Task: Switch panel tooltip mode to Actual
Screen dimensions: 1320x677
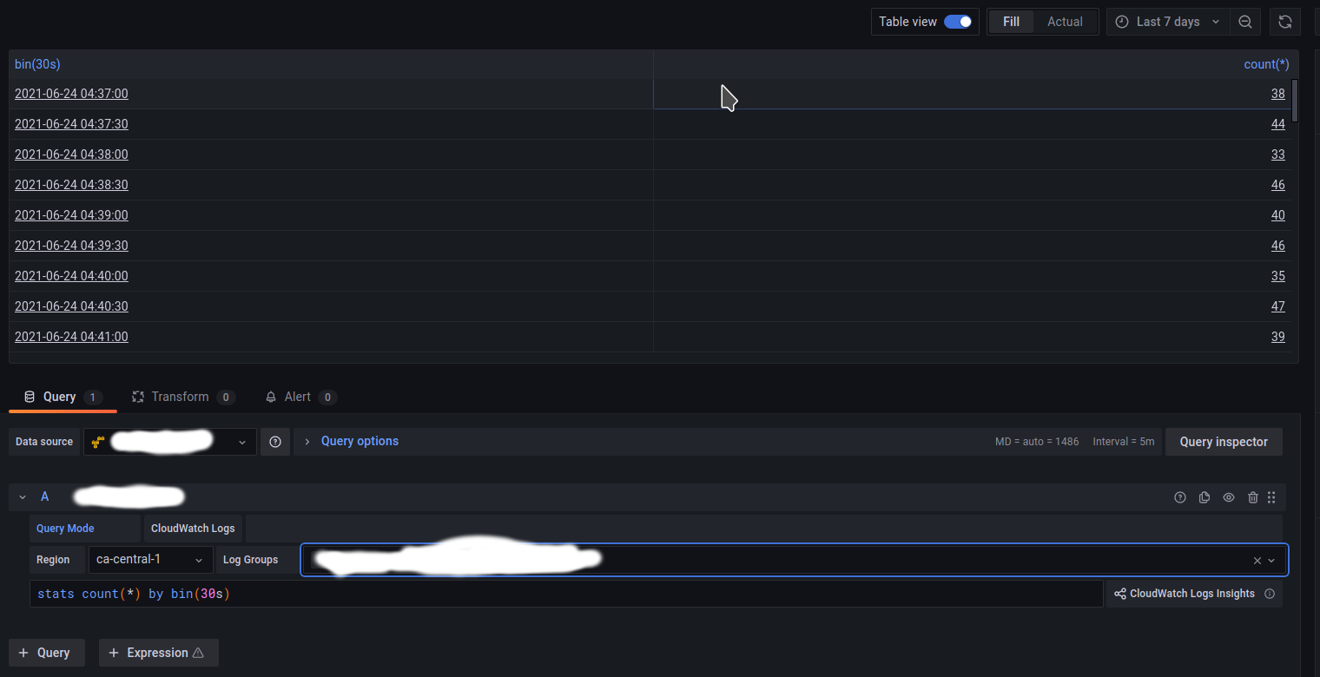Action: (x=1065, y=21)
